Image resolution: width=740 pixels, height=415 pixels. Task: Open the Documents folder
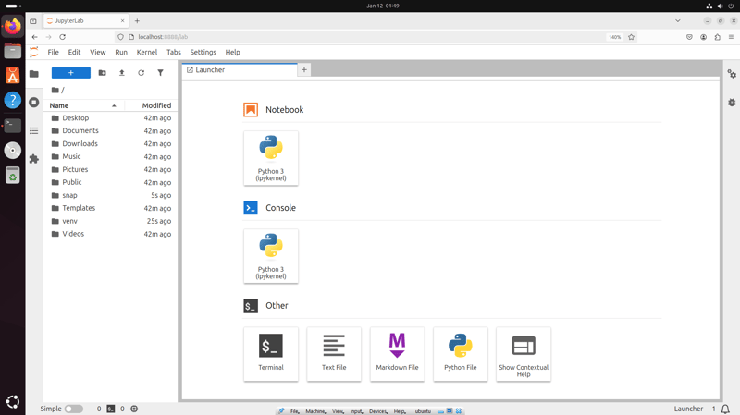[x=80, y=131]
